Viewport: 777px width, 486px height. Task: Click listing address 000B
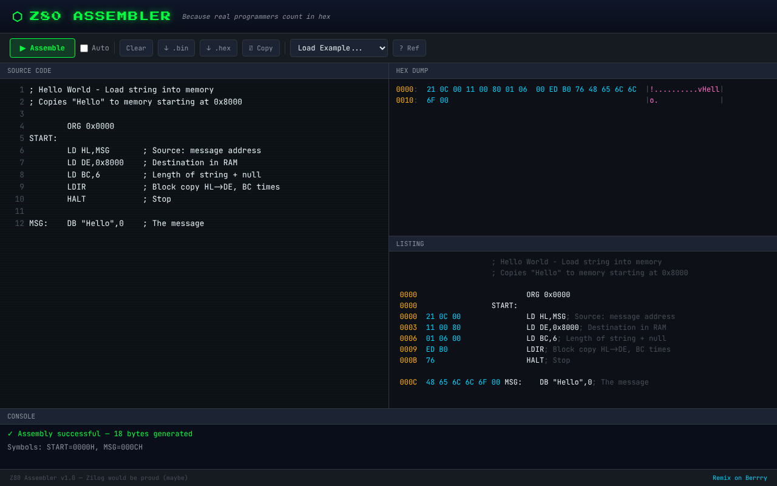[409, 361]
